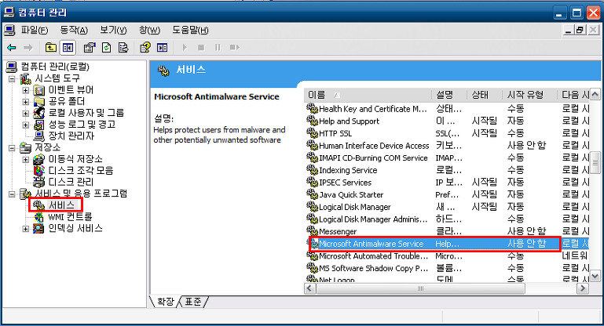Select 컴퓨터 관리(로컬) root node
The height and width of the screenshot is (326, 604).
[55, 67]
